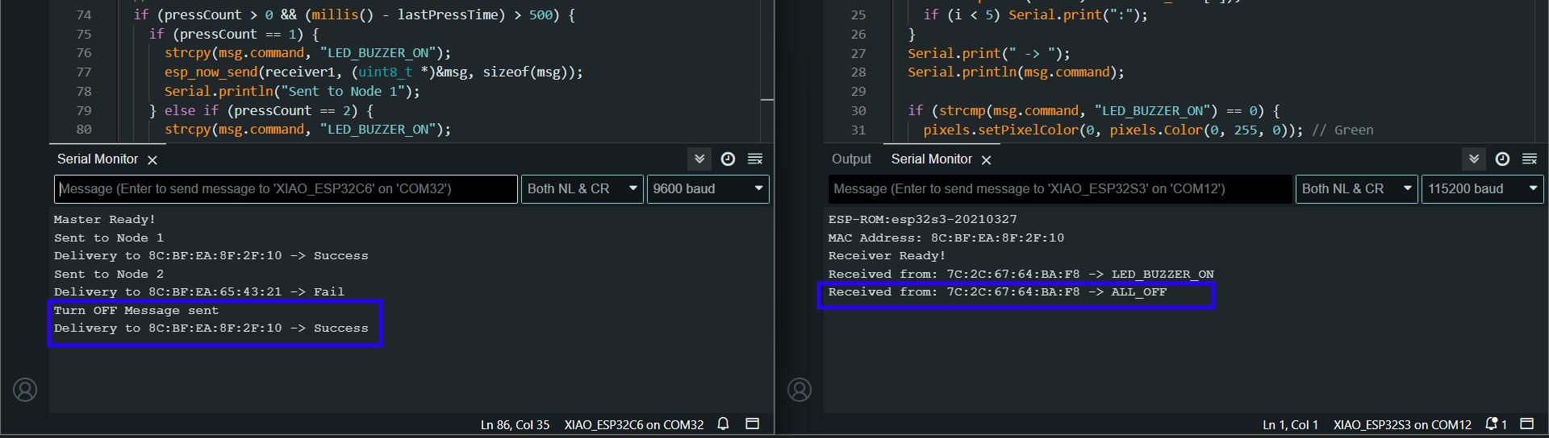
Task: Open the user profile icon in right window
Action: (x=800, y=390)
